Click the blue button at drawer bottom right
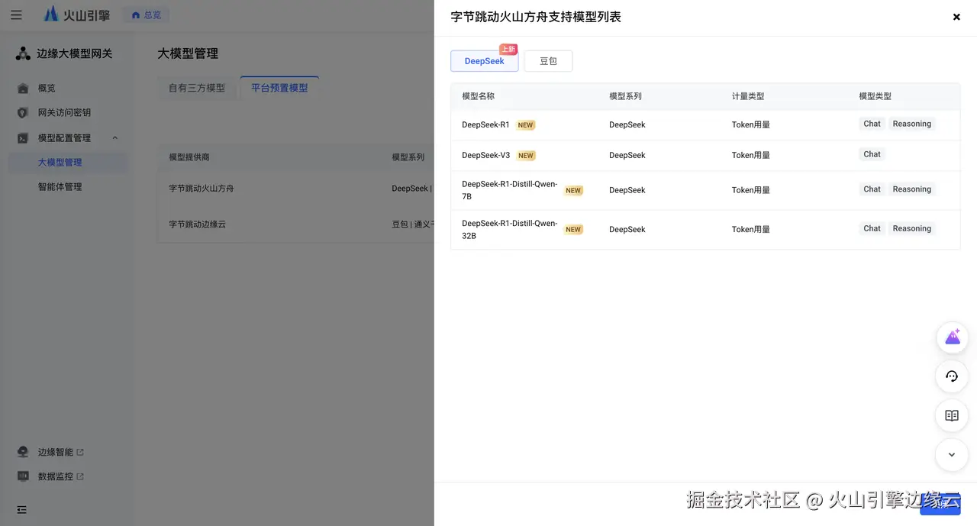 pos(940,504)
